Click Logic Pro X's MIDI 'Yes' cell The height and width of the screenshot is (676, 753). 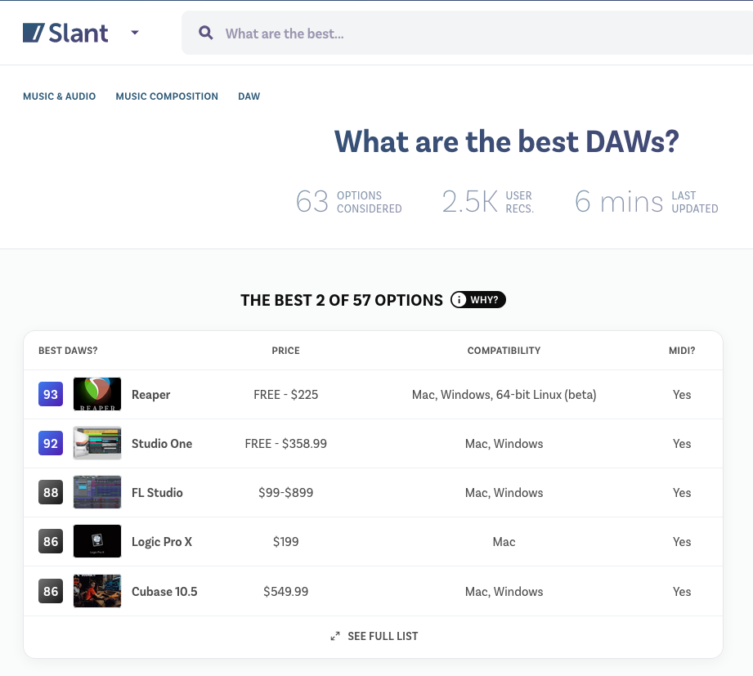pyautogui.click(x=682, y=542)
